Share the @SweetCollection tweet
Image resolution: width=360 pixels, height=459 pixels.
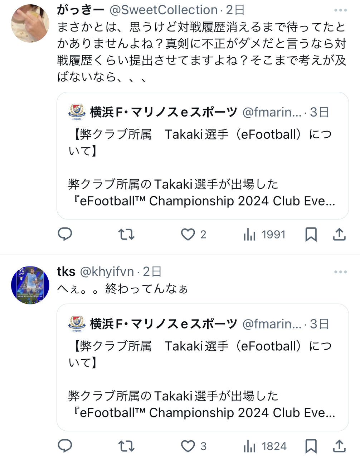click(339, 234)
